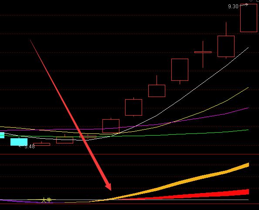Screen dimensions: 259x210
Task: Select the topmost red candlestick by 9.30
Action: [x=249, y=18]
